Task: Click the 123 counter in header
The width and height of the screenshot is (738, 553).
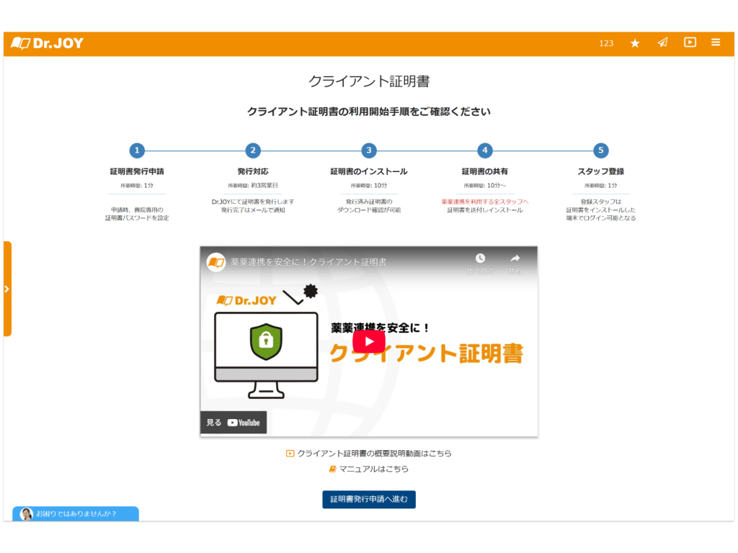Action: click(x=606, y=43)
